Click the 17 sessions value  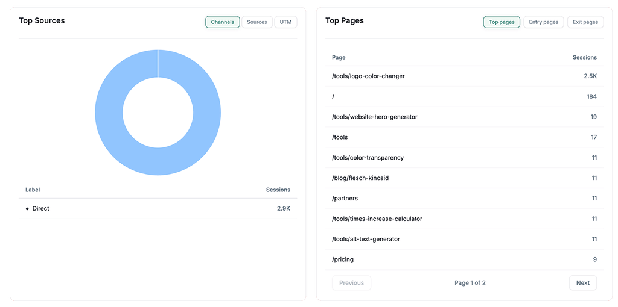tap(594, 138)
